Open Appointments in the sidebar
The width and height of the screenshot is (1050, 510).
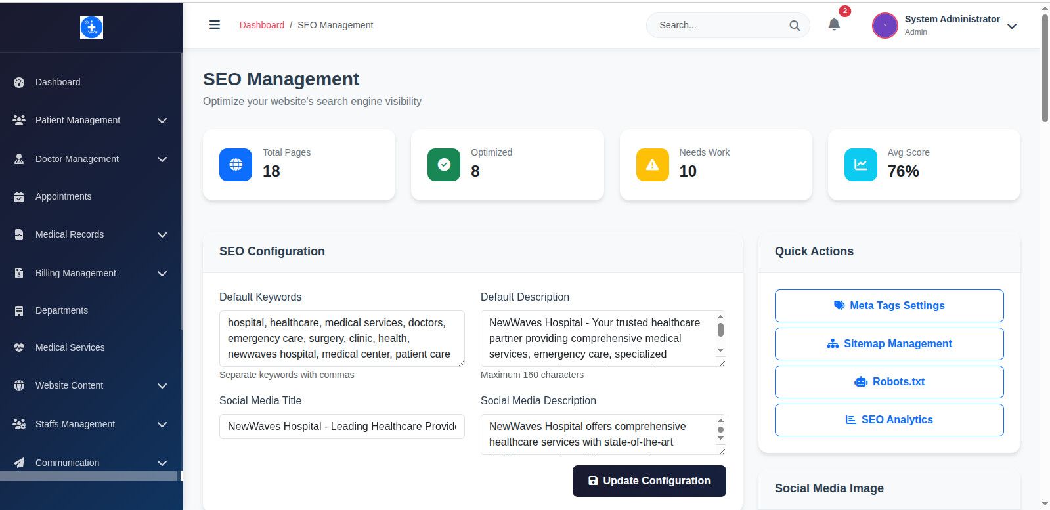pos(63,196)
